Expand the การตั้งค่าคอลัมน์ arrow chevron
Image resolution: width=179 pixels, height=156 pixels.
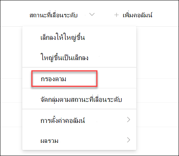coord(128,120)
